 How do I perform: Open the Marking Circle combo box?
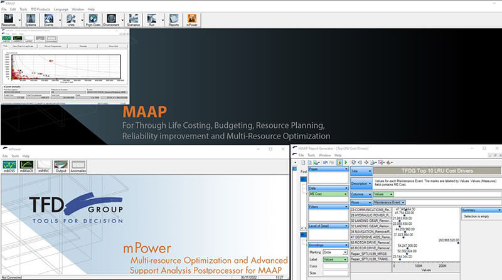click(335, 252)
